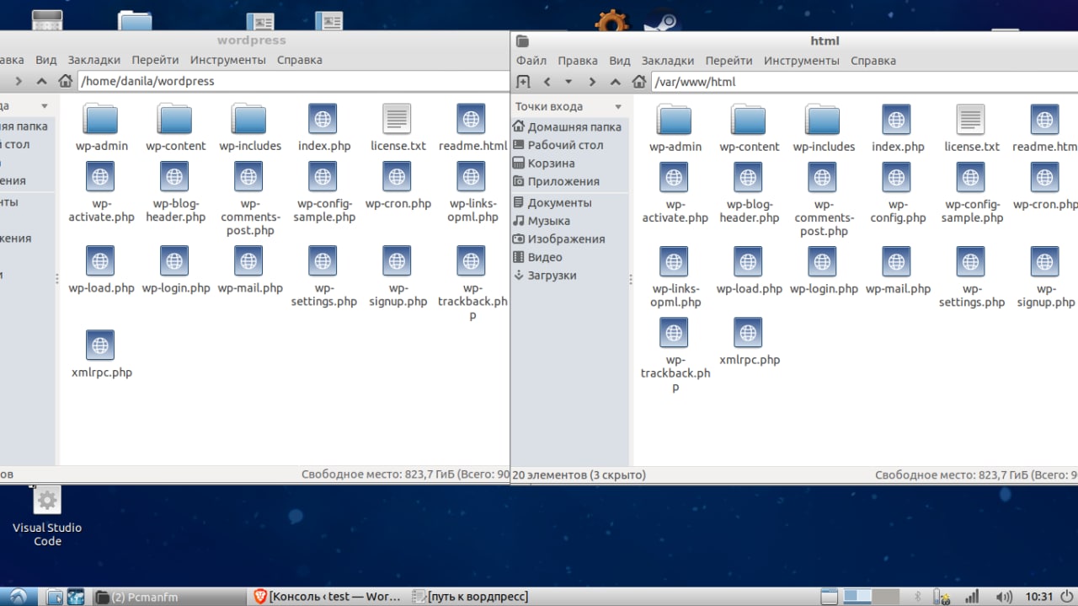Go forward in the html window
This screenshot has width=1078, height=606.
(x=592, y=82)
